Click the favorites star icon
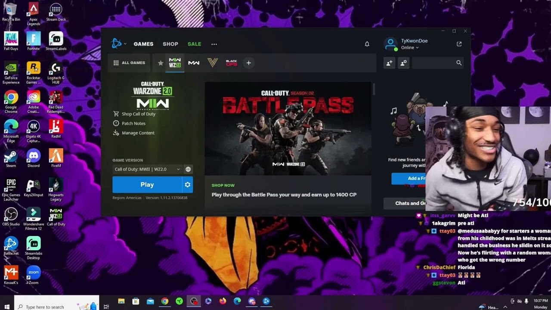The image size is (551, 310). pos(161,63)
